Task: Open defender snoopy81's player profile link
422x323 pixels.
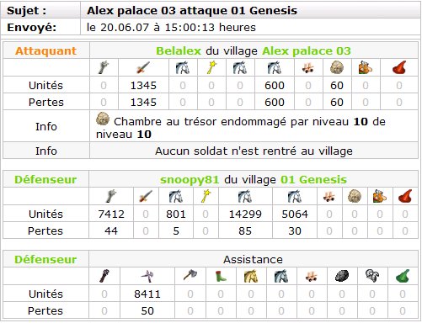Action: click(x=190, y=179)
